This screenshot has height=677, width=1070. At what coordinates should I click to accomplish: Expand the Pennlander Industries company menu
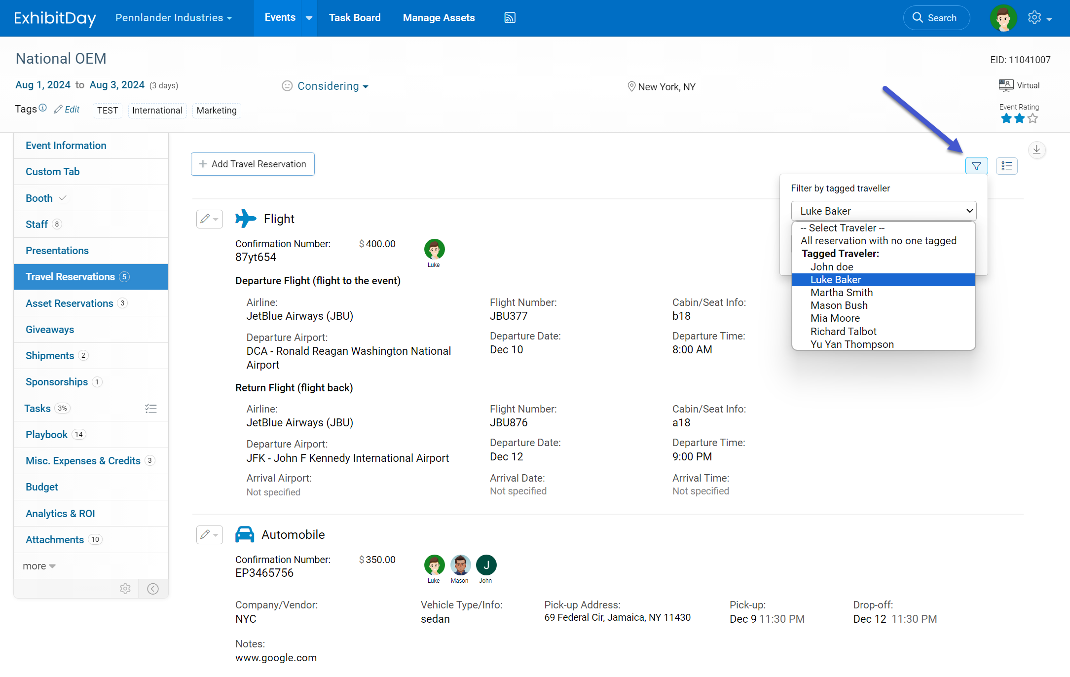coord(175,17)
